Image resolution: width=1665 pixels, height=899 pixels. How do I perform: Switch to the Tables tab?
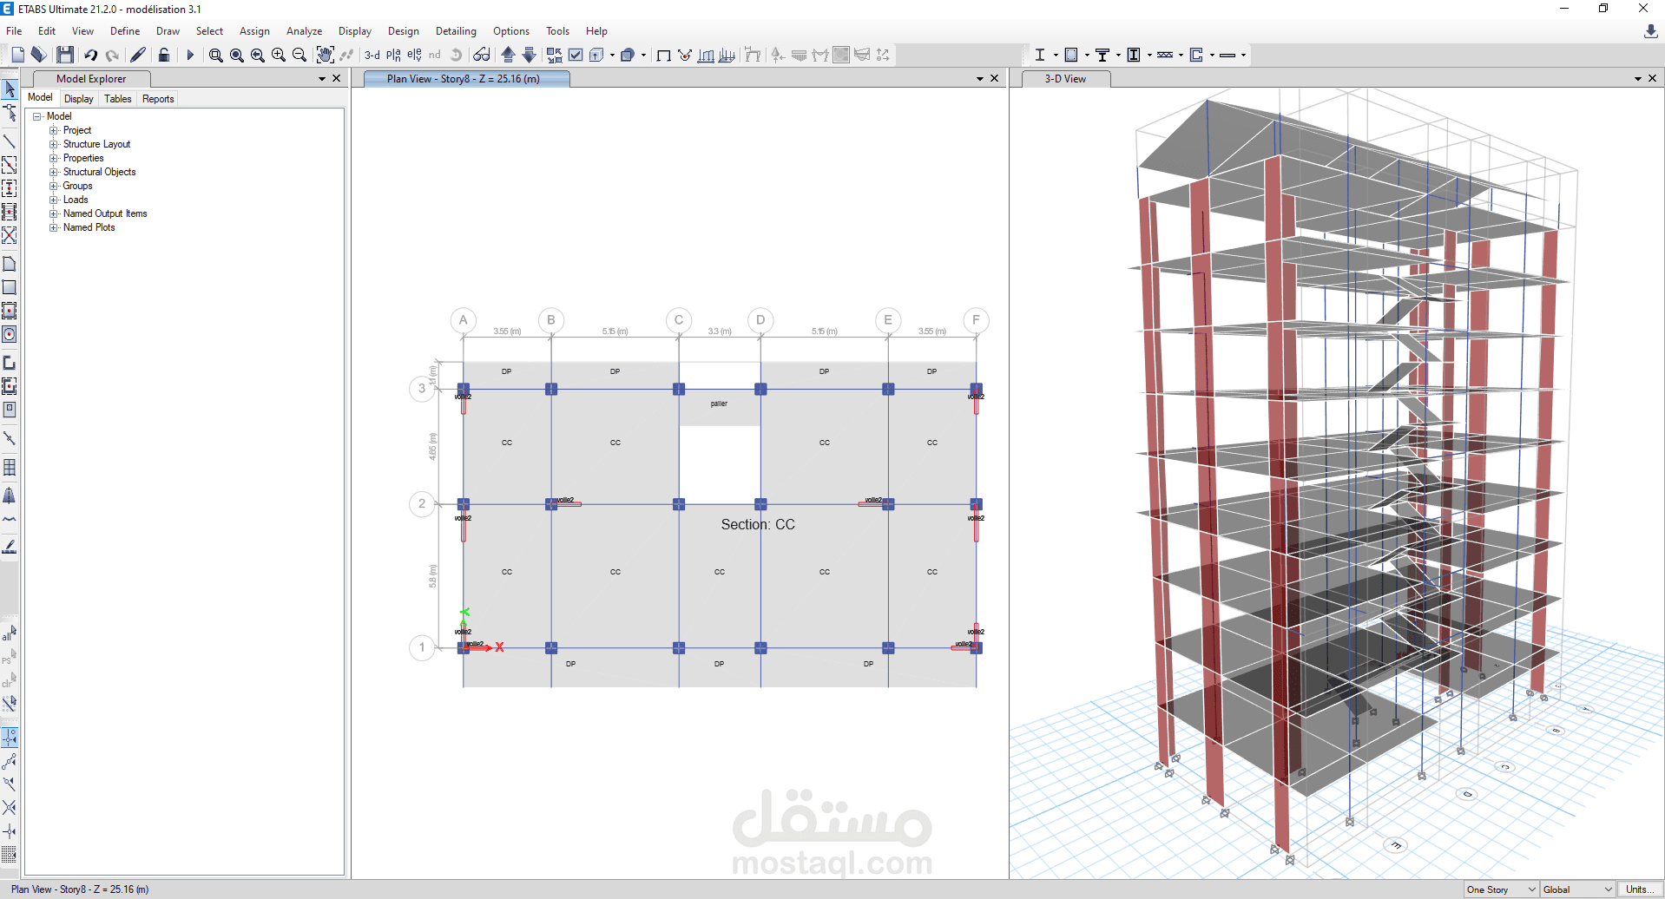pyautogui.click(x=118, y=99)
